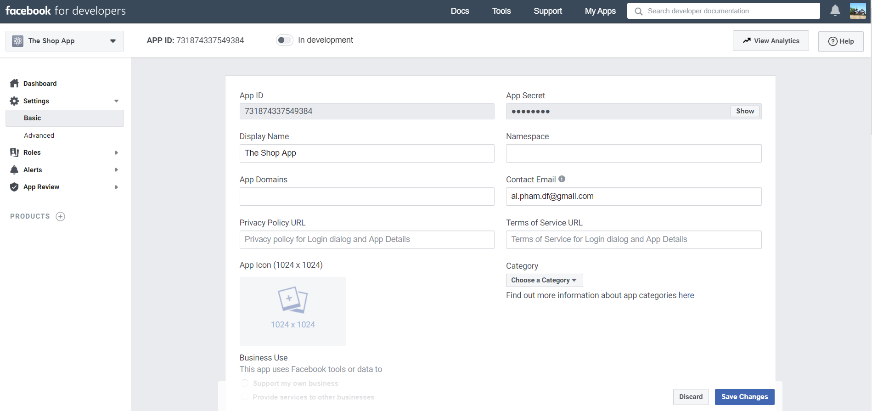Click the App Domains input field
The width and height of the screenshot is (872, 411).
[367, 197]
